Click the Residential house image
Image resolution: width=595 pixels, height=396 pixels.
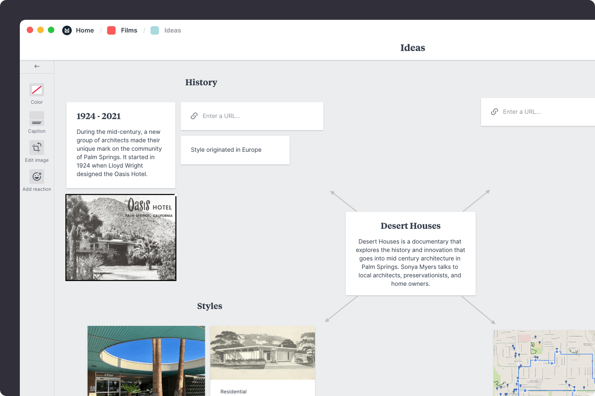pos(262,353)
